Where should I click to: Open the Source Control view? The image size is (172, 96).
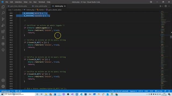pos(3,19)
